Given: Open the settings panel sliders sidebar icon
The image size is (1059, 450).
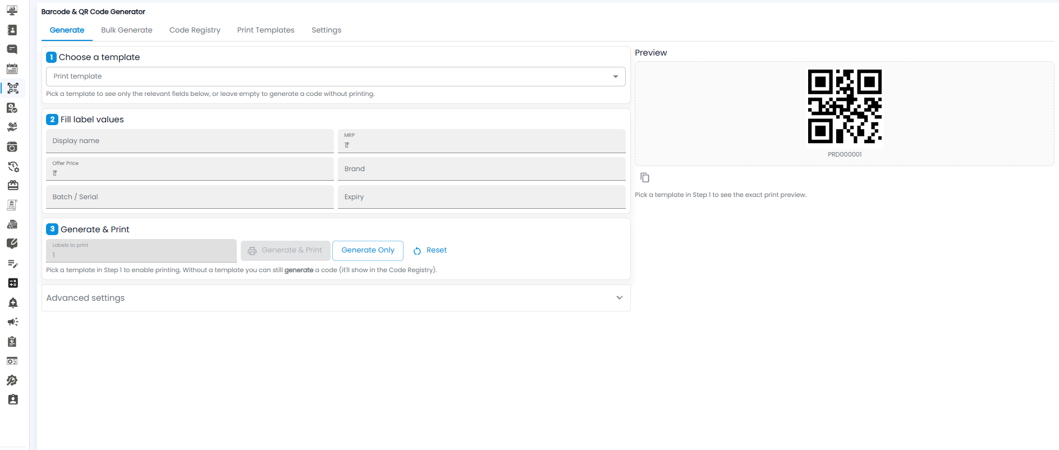Looking at the screenshot, I should tap(12, 361).
